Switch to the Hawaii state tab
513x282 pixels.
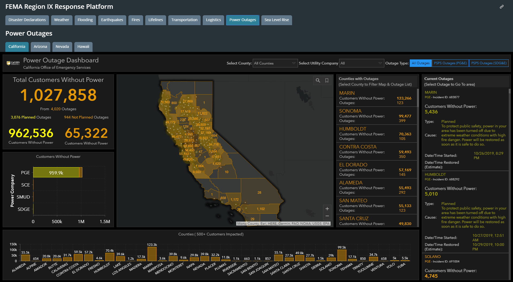[83, 47]
